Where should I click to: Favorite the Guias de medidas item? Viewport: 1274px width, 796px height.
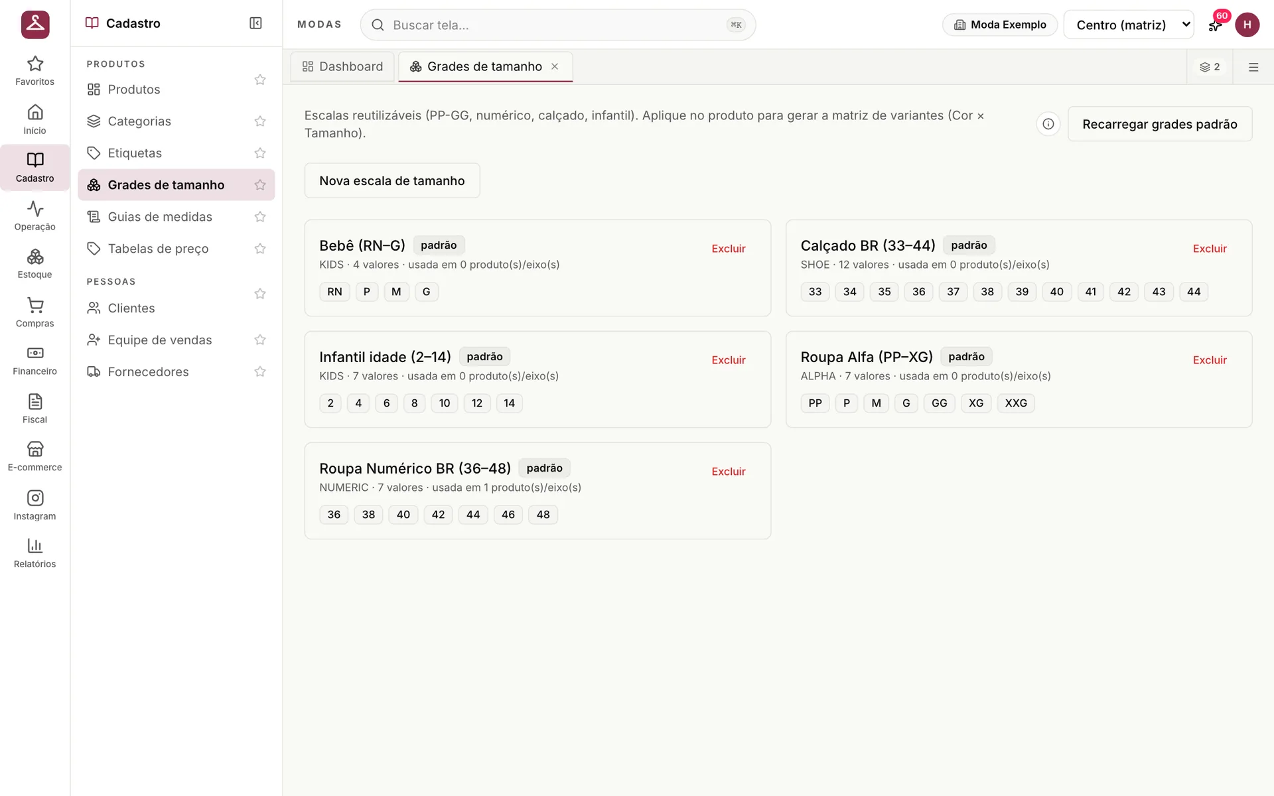click(260, 217)
